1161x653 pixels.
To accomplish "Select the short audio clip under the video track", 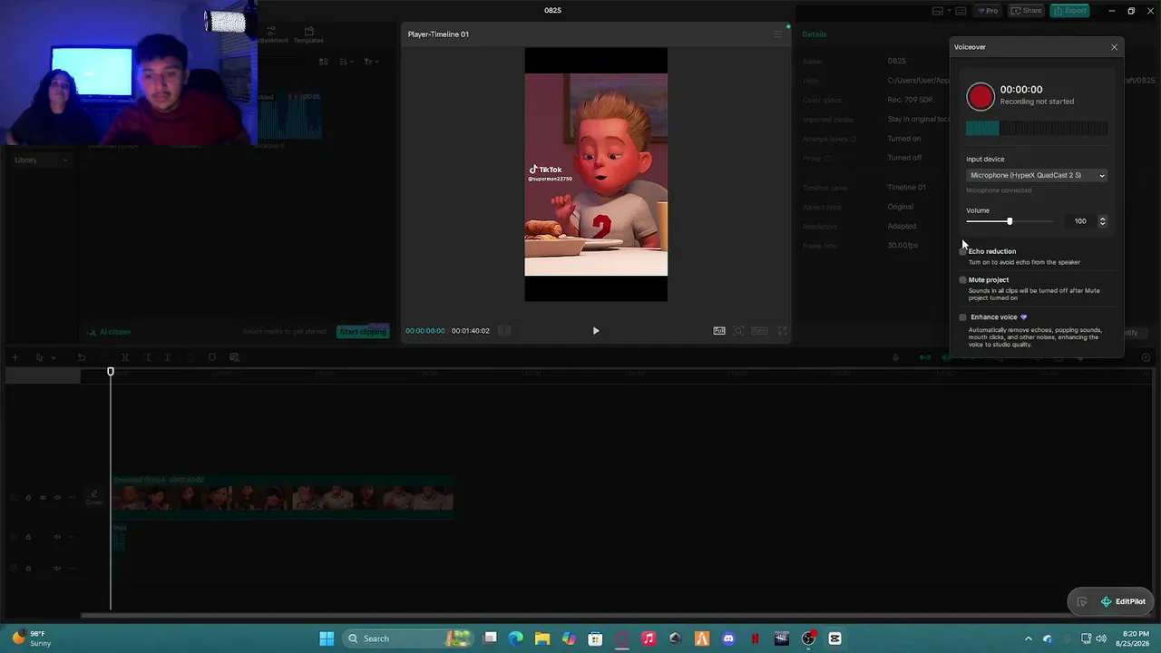I will click(118, 540).
